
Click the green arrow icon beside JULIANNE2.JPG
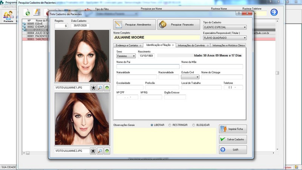(x=107, y=151)
